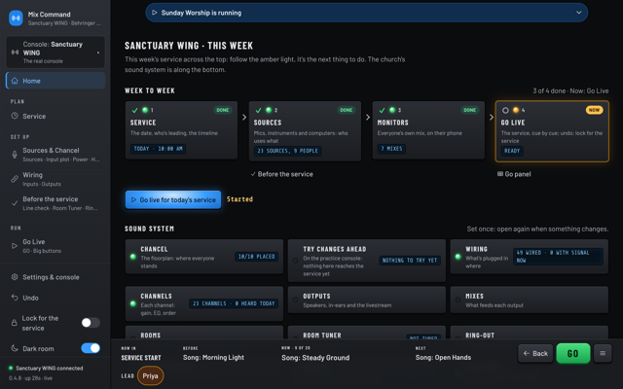The image size is (623, 389).
Task: Open the Home page in sidebar
Action: pyautogui.click(x=55, y=81)
